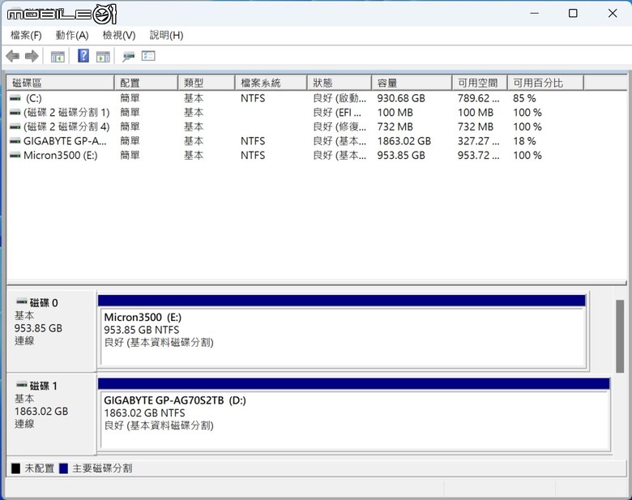Viewport: 632px width, 500px height.
Task: Sort by the 配置 column header
Action: (146, 83)
